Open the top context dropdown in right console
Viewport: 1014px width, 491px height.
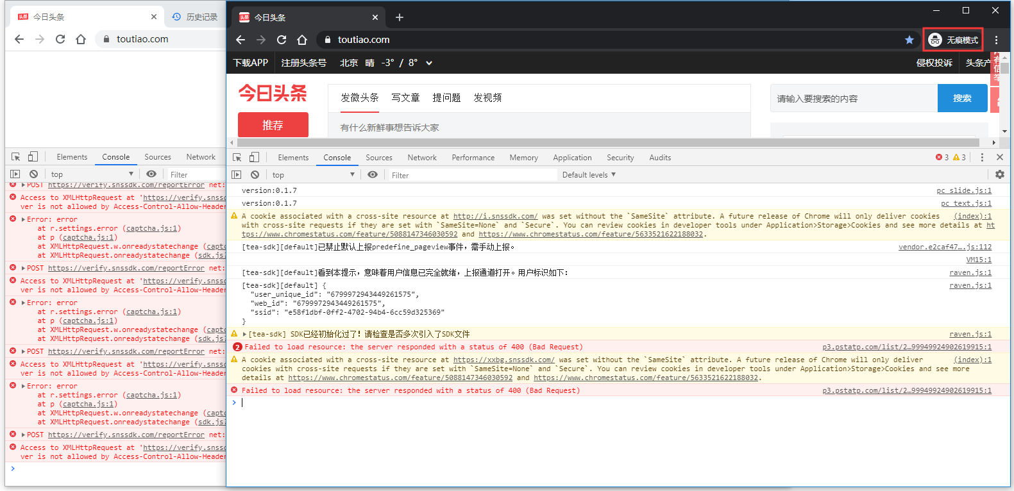pyautogui.click(x=313, y=175)
